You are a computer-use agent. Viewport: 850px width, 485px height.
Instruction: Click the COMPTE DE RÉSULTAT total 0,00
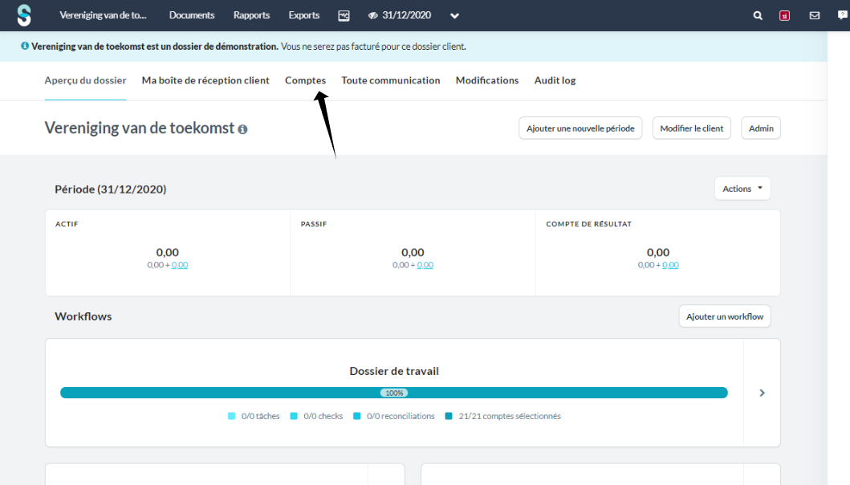pos(658,252)
